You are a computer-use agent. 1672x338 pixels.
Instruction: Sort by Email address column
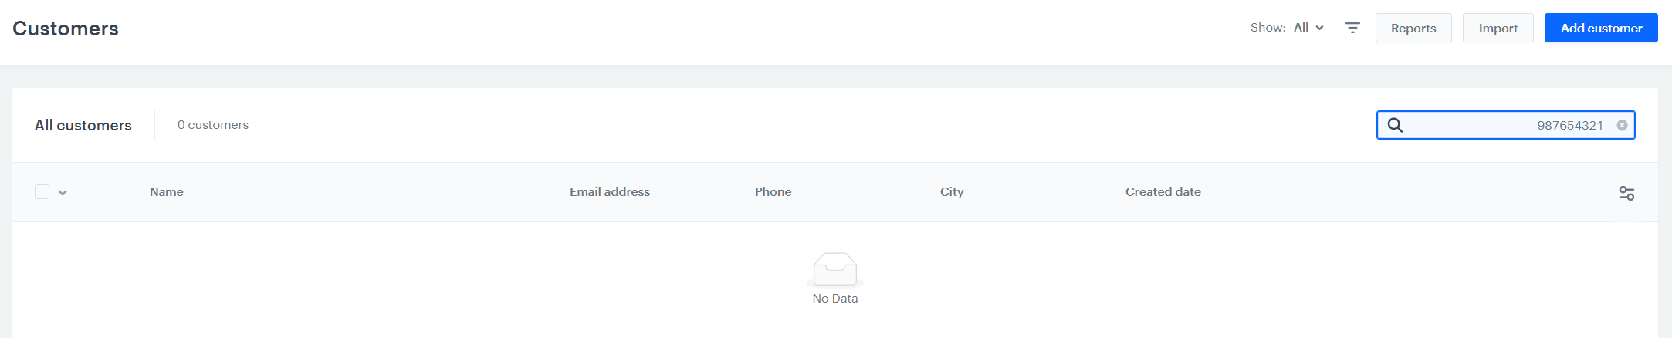[x=610, y=191]
